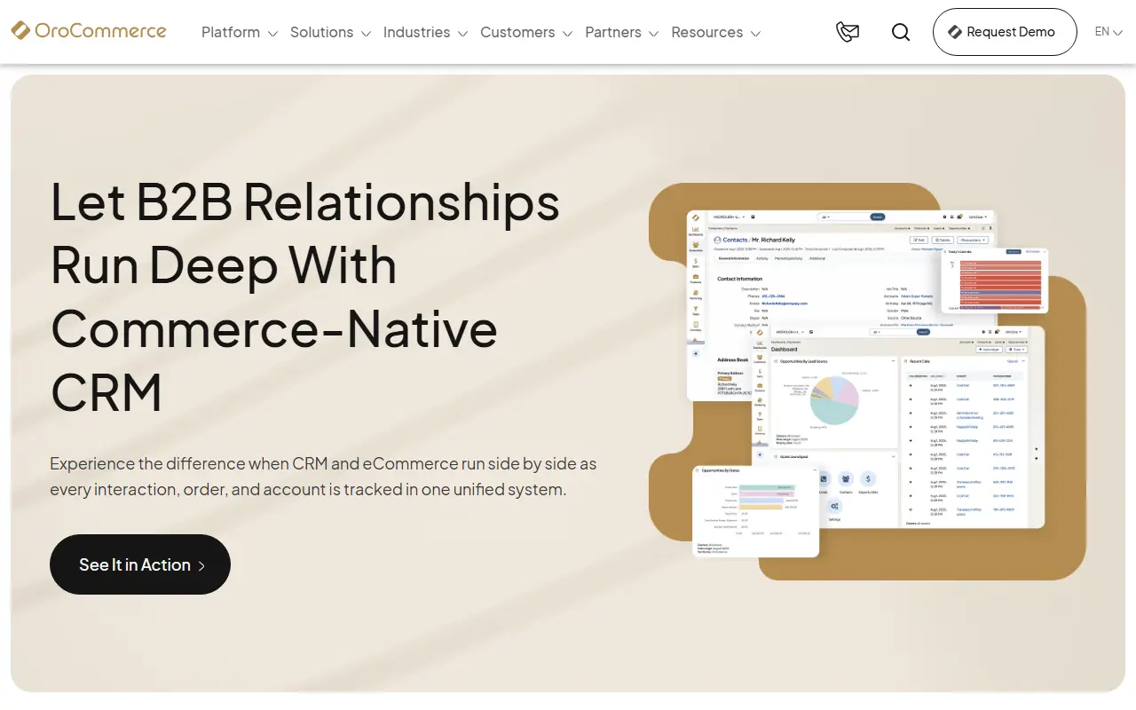Expand the chevron next to Customers
The image size is (1136, 710).
coord(567,34)
